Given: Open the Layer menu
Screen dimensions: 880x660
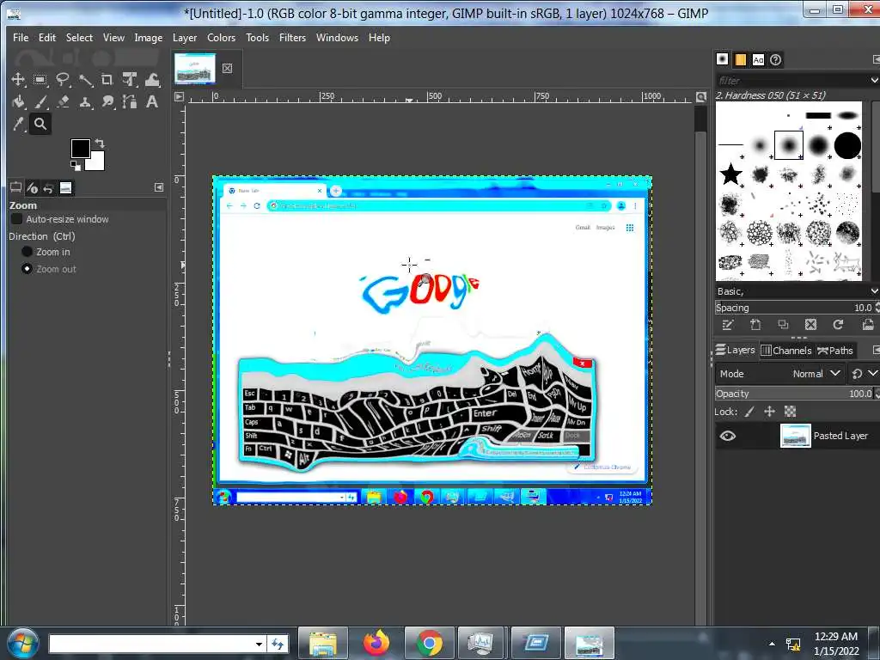Looking at the screenshot, I should pos(185,38).
